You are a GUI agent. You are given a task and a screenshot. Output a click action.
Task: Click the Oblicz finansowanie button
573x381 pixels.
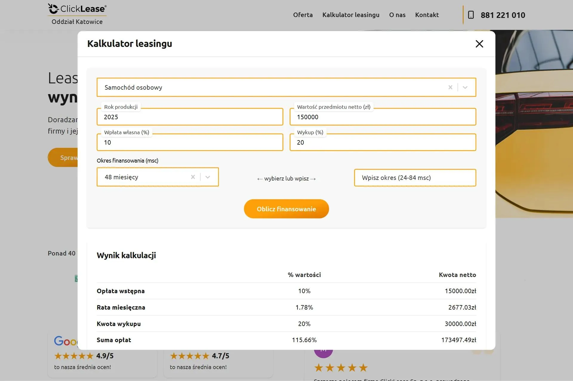tap(286, 209)
